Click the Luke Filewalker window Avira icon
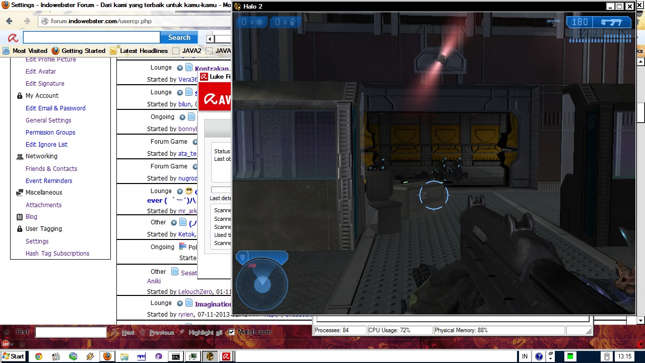645x363 pixels. click(x=204, y=77)
